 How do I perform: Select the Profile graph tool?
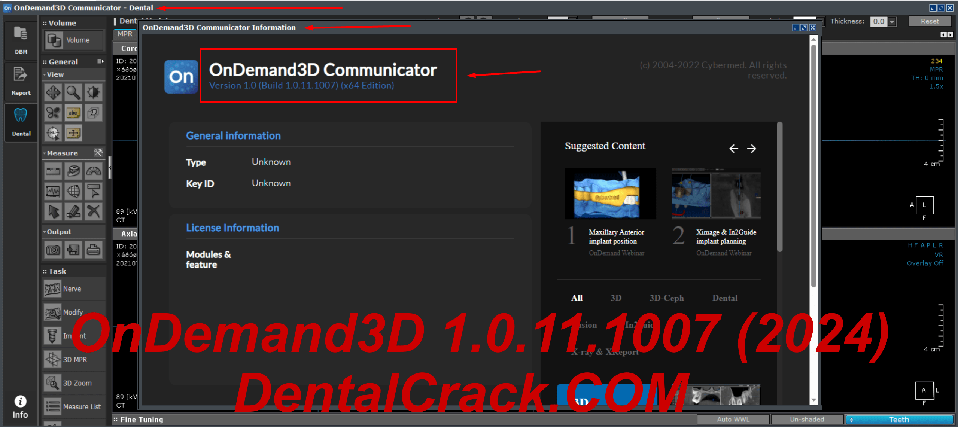click(x=53, y=191)
